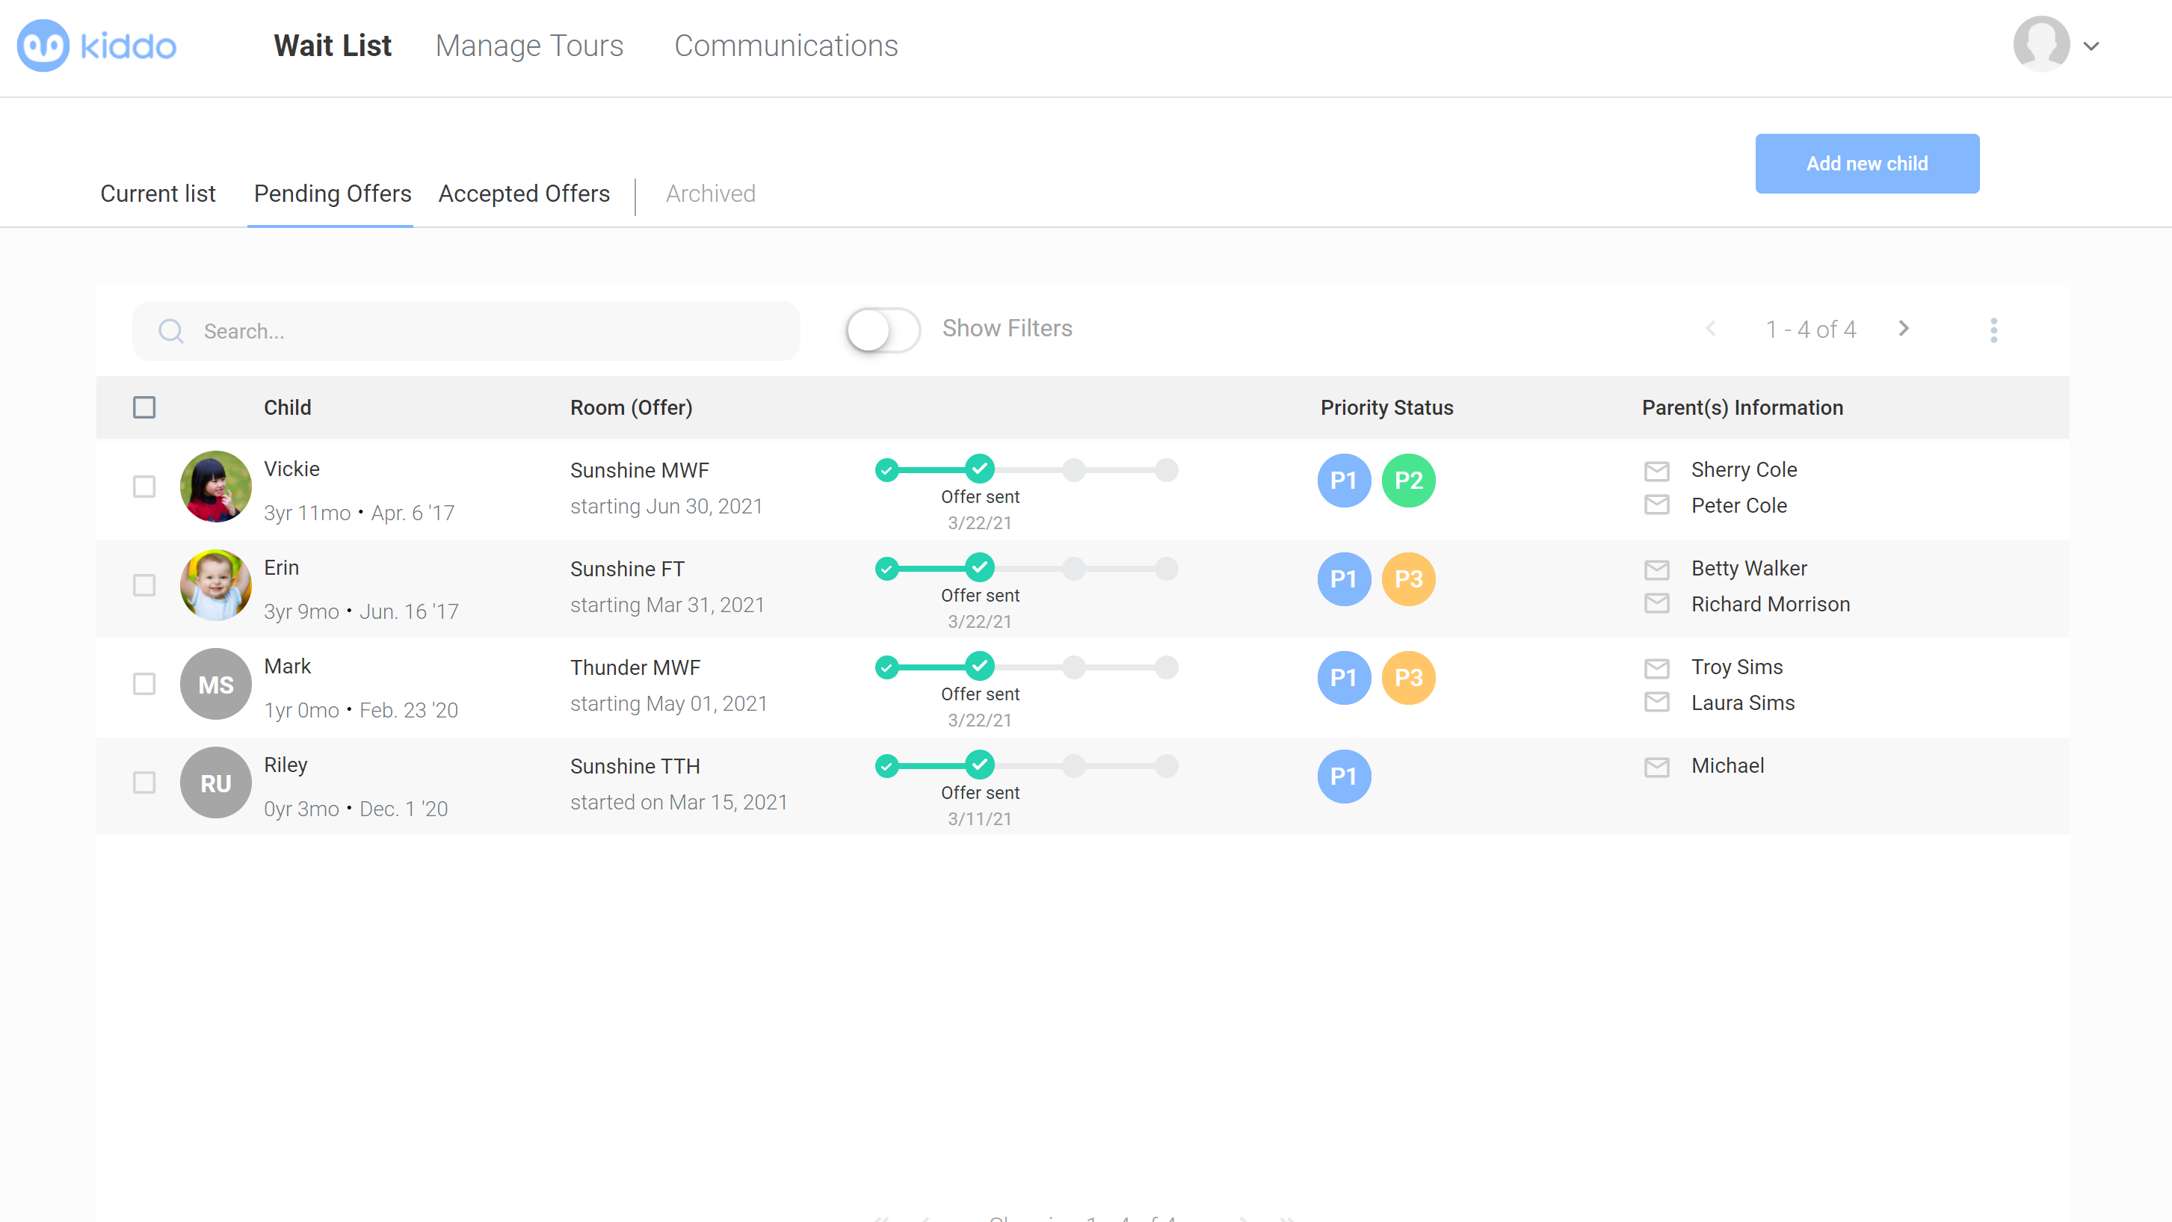Click Vickie's green P2 priority badge

(x=1408, y=481)
